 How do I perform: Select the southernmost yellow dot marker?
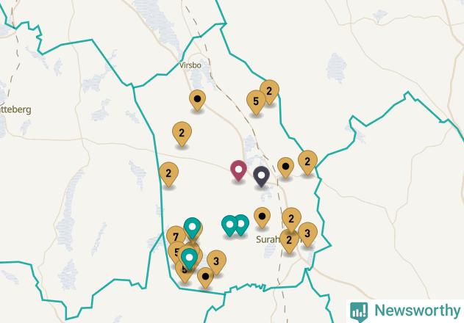(205, 277)
